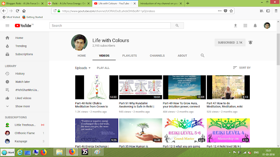Toggle Firefox sidebar view icon
The height and width of the screenshot is (157, 280).
268,11
